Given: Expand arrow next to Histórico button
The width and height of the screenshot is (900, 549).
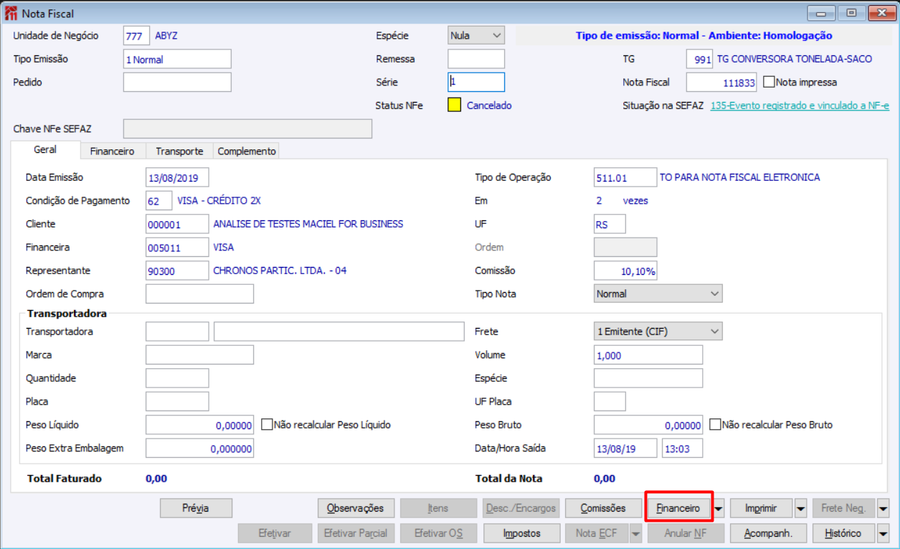Looking at the screenshot, I should click(883, 533).
